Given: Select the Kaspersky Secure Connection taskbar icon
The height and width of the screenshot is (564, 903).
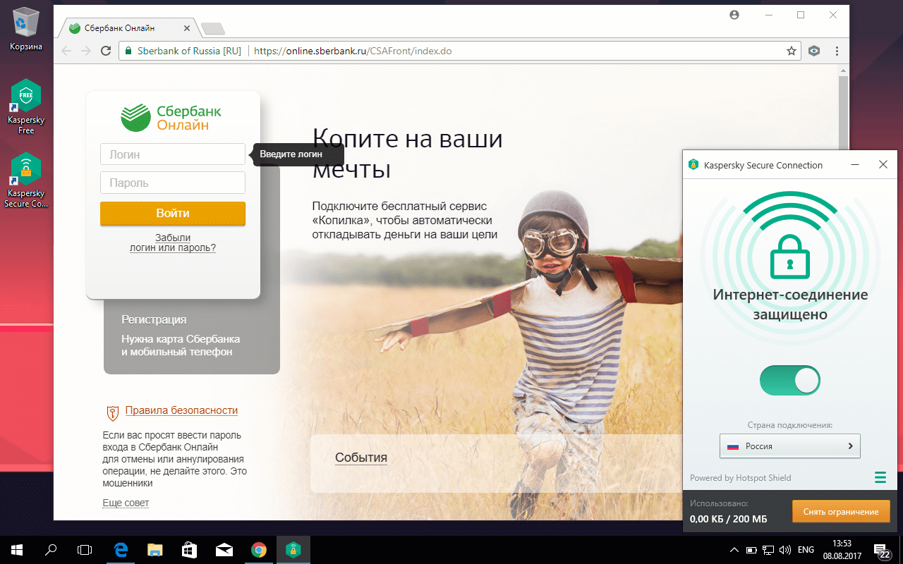Looking at the screenshot, I should [x=293, y=549].
